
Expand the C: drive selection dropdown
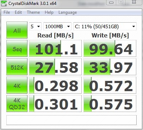tap(105, 26)
